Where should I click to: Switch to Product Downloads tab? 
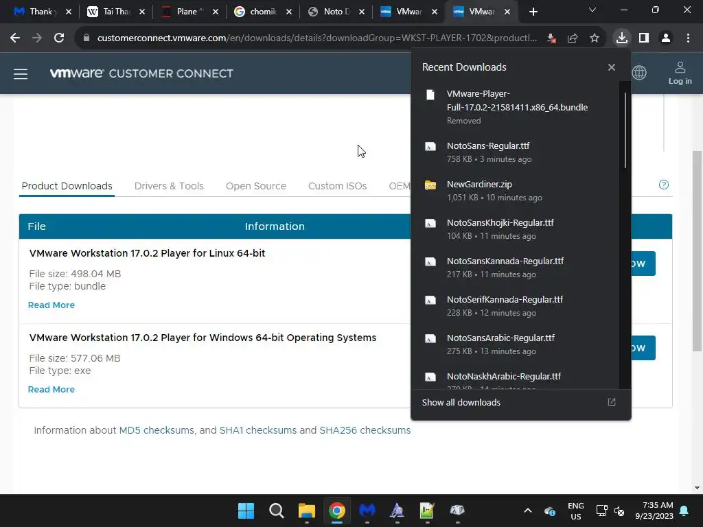tap(67, 186)
